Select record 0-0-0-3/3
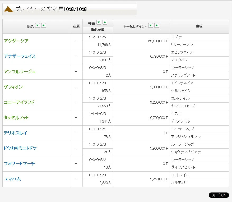 click(x=97, y=68)
